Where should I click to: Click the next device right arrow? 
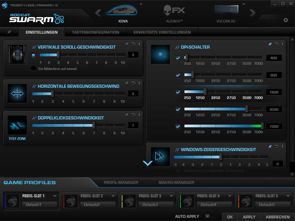point(253,13)
